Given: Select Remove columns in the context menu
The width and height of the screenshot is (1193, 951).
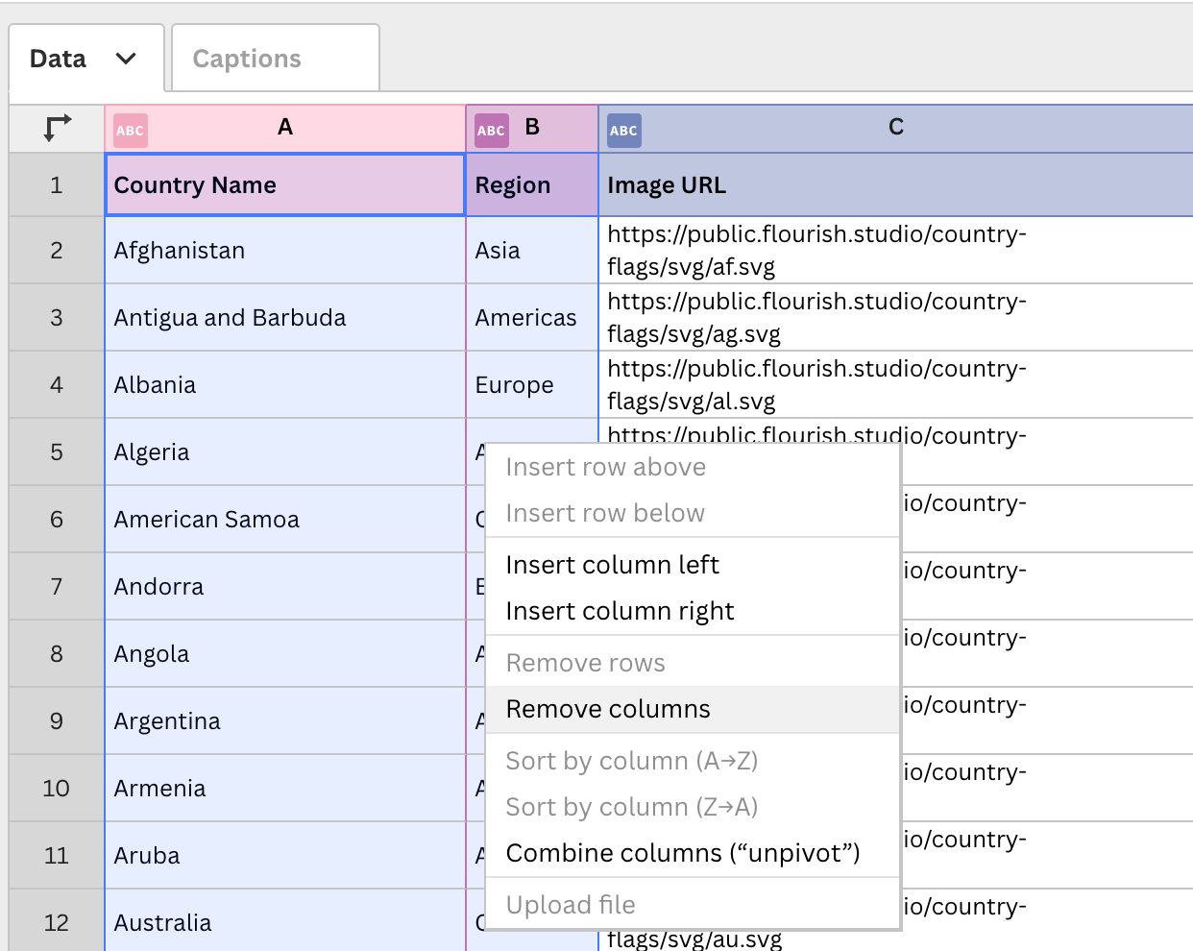Looking at the screenshot, I should [x=607, y=709].
